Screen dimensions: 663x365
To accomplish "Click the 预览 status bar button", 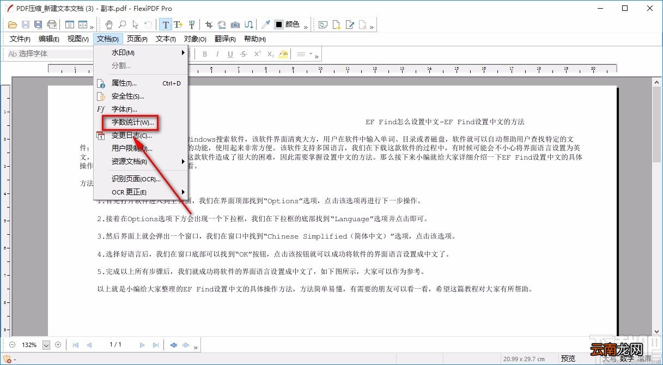I will tap(568, 358).
